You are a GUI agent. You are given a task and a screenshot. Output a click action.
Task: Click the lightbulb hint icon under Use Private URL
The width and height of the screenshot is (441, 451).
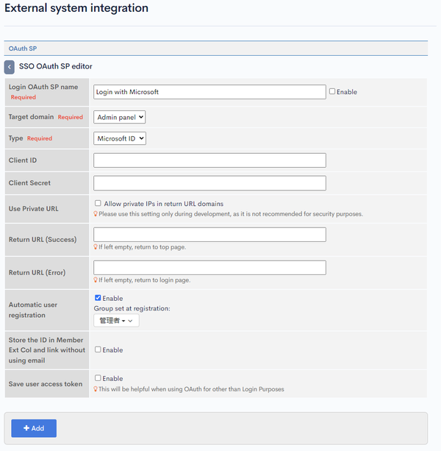[x=96, y=214]
